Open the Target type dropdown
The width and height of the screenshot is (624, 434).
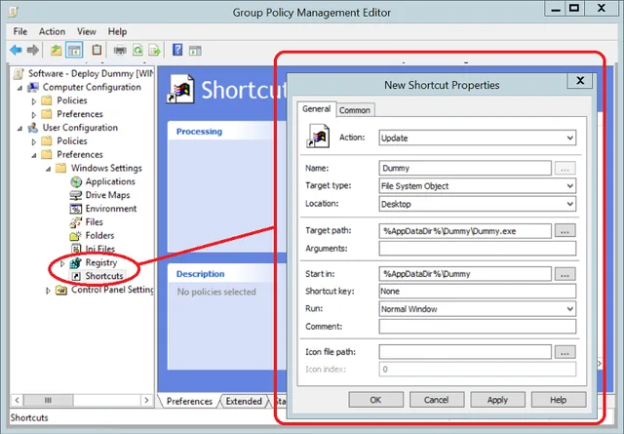(477, 186)
